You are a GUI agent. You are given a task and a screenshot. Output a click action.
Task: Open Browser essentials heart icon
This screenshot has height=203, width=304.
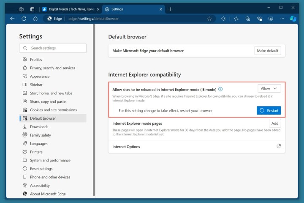(259, 19)
